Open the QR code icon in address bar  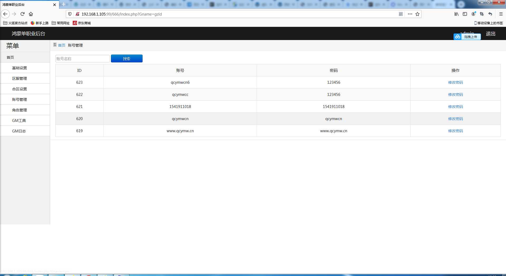(401, 14)
